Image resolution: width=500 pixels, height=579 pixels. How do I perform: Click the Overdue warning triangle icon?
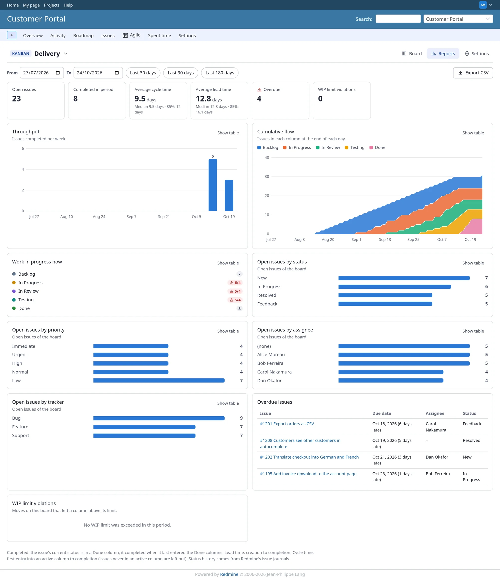click(x=259, y=90)
